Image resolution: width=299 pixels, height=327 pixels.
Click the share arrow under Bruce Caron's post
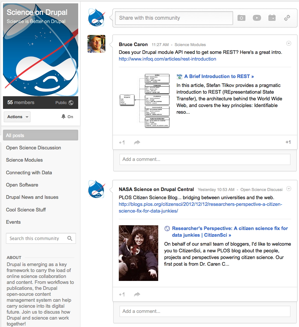[137, 142]
